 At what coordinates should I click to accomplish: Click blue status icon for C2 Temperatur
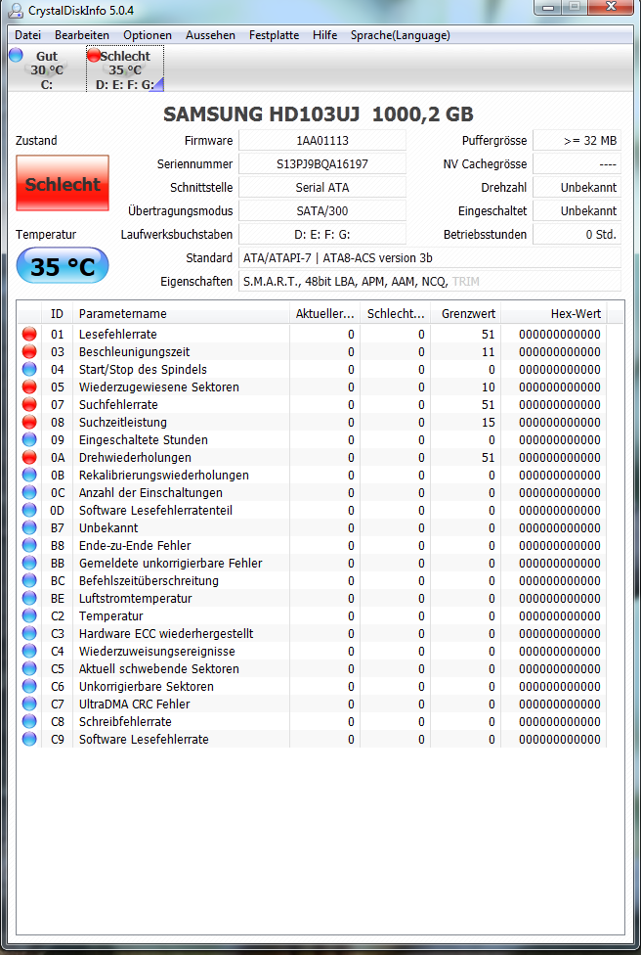(29, 616)
